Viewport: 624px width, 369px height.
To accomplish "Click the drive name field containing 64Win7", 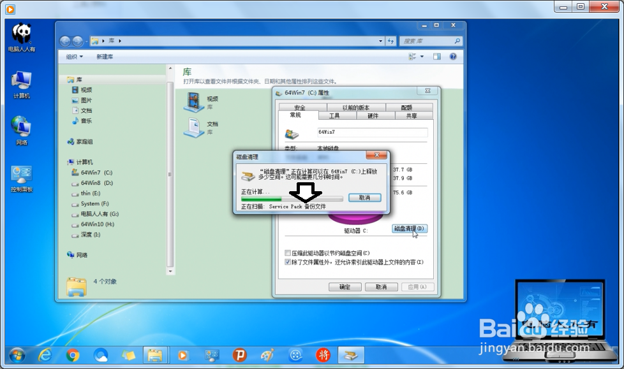I will pyautogui.click(x=372, y=133).
